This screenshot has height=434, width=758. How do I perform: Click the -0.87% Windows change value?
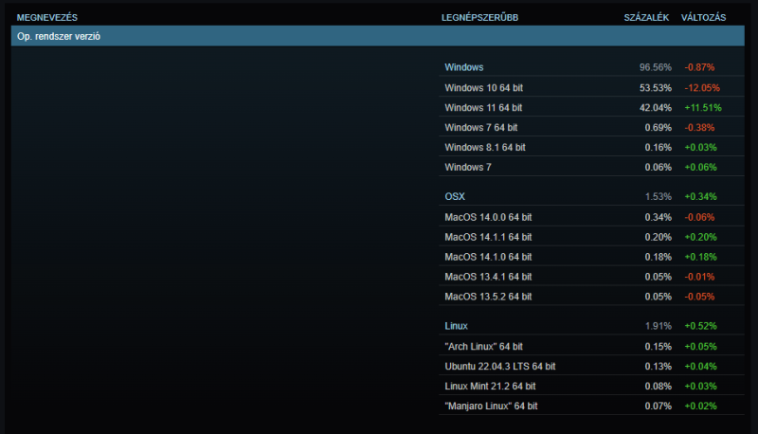tap(699, 67)
